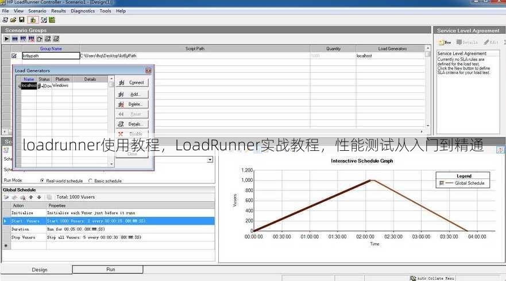Click the Group Name column header

click(x=51, y=49)
